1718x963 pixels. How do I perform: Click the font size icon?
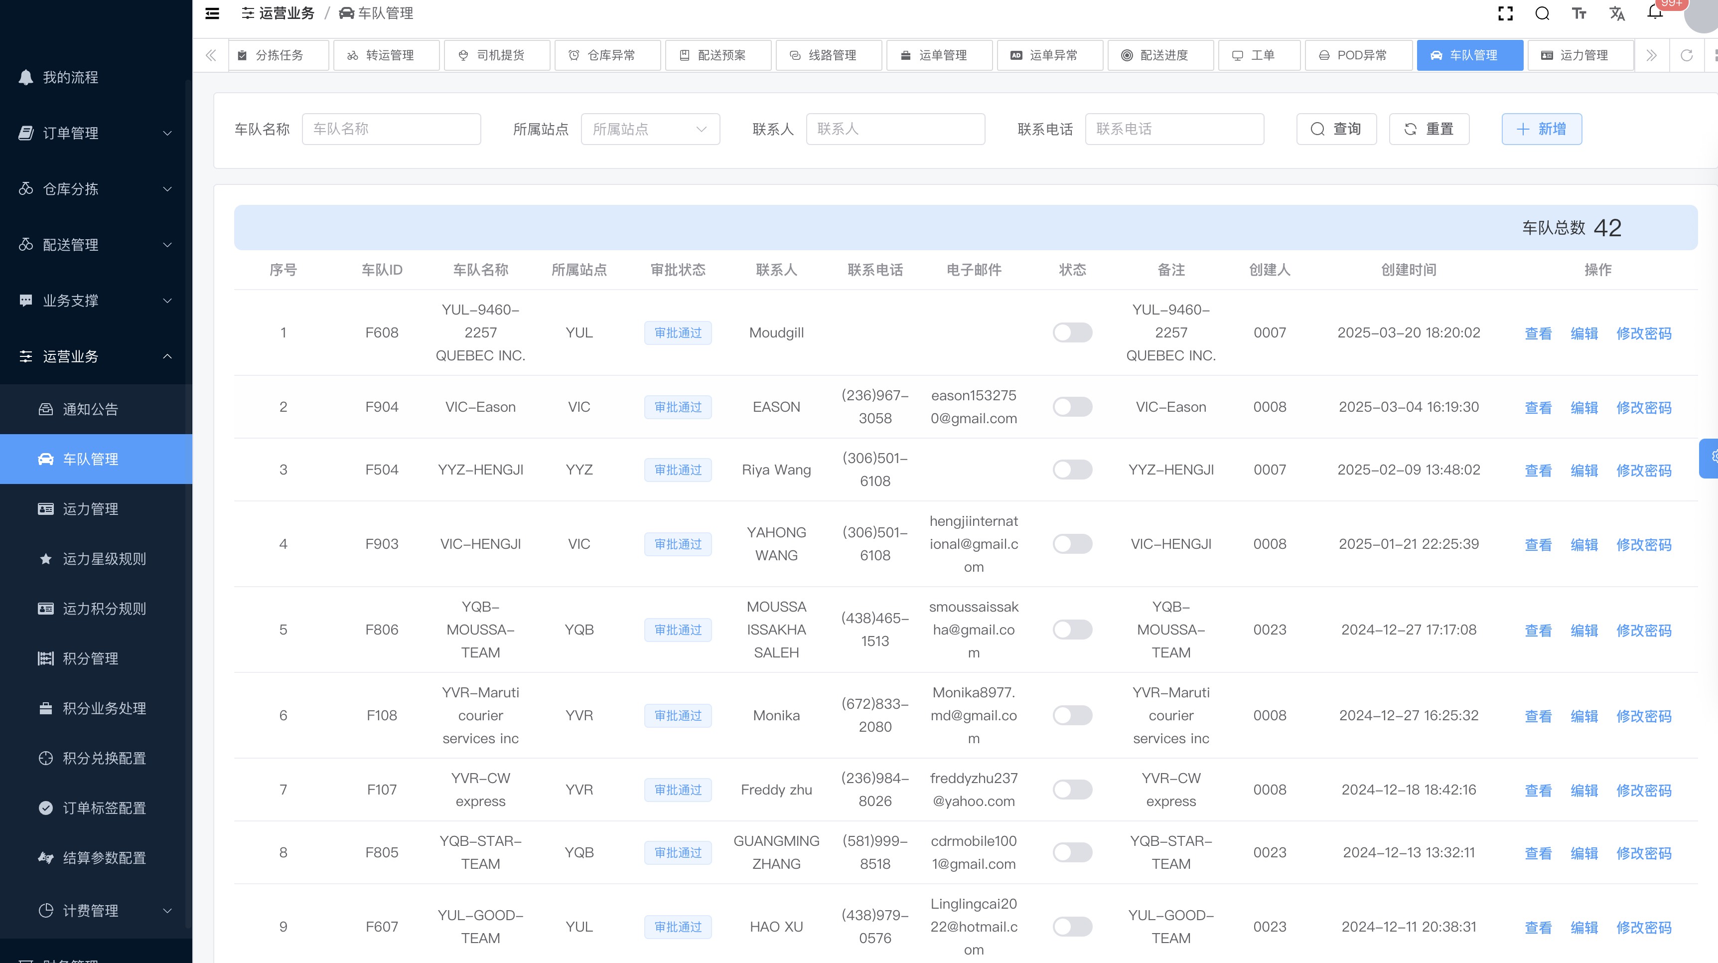click(x=1578, y=13)
